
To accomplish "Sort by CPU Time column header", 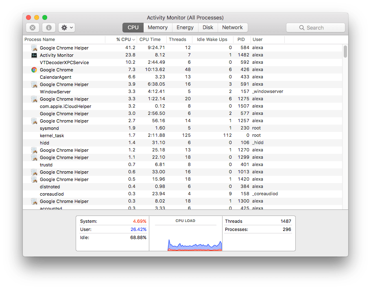I will (x=152, y=39).
